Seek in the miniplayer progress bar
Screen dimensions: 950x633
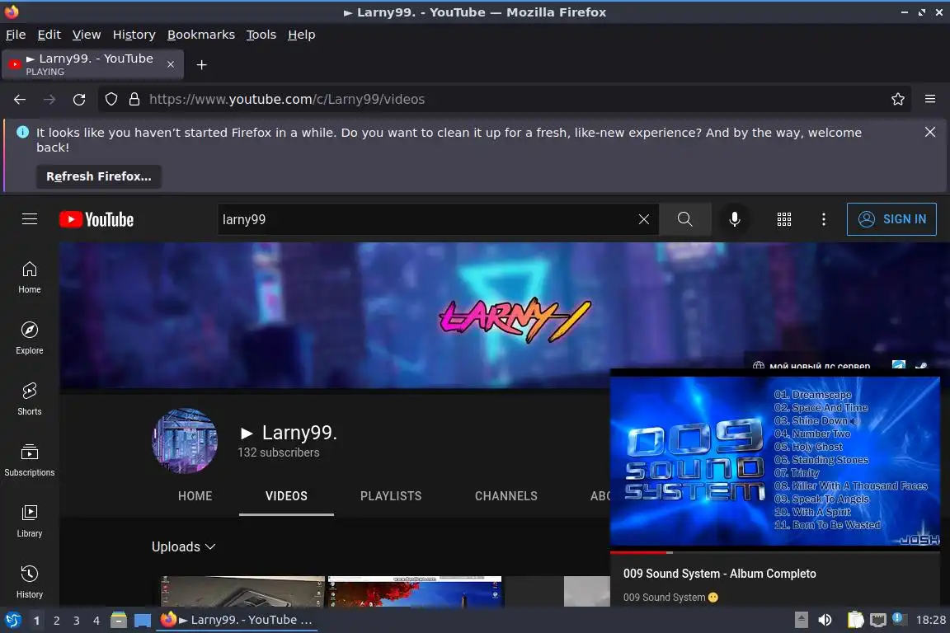(775, 552)
